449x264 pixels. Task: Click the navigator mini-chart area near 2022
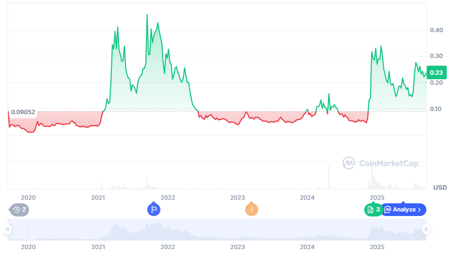pyautogui.click(x=168, y=230)
